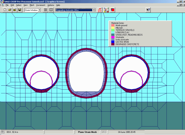Click the LONDON CLAY cyan swatch
This screenshot has height=135, width=185.
point(113,32)
